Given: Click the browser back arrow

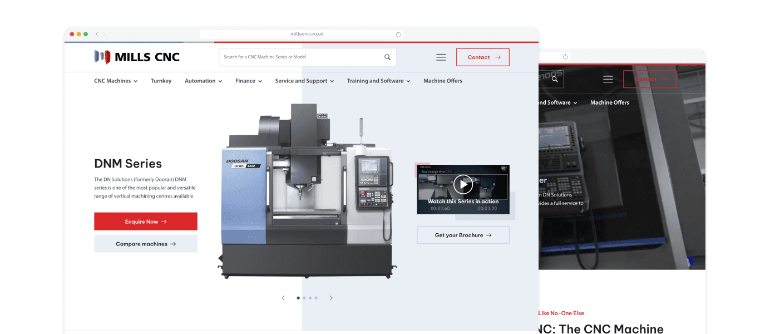Looking at the screenshot, I should 96,34.
